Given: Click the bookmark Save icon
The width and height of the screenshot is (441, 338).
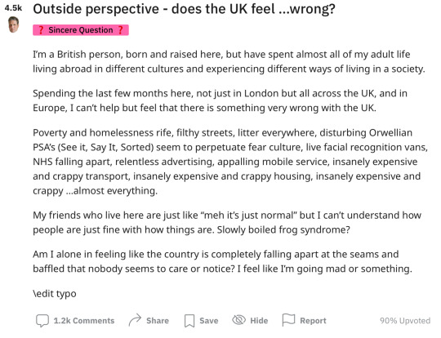Looking at the screenshot, I should (189, 321).
